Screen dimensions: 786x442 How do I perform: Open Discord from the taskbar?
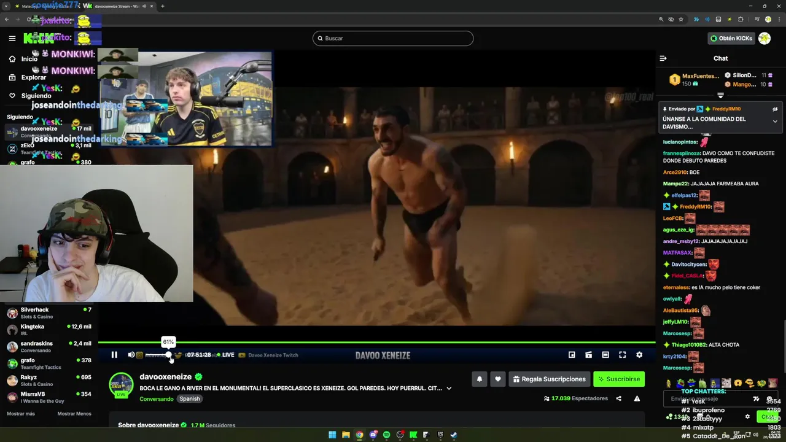point(373,435)
